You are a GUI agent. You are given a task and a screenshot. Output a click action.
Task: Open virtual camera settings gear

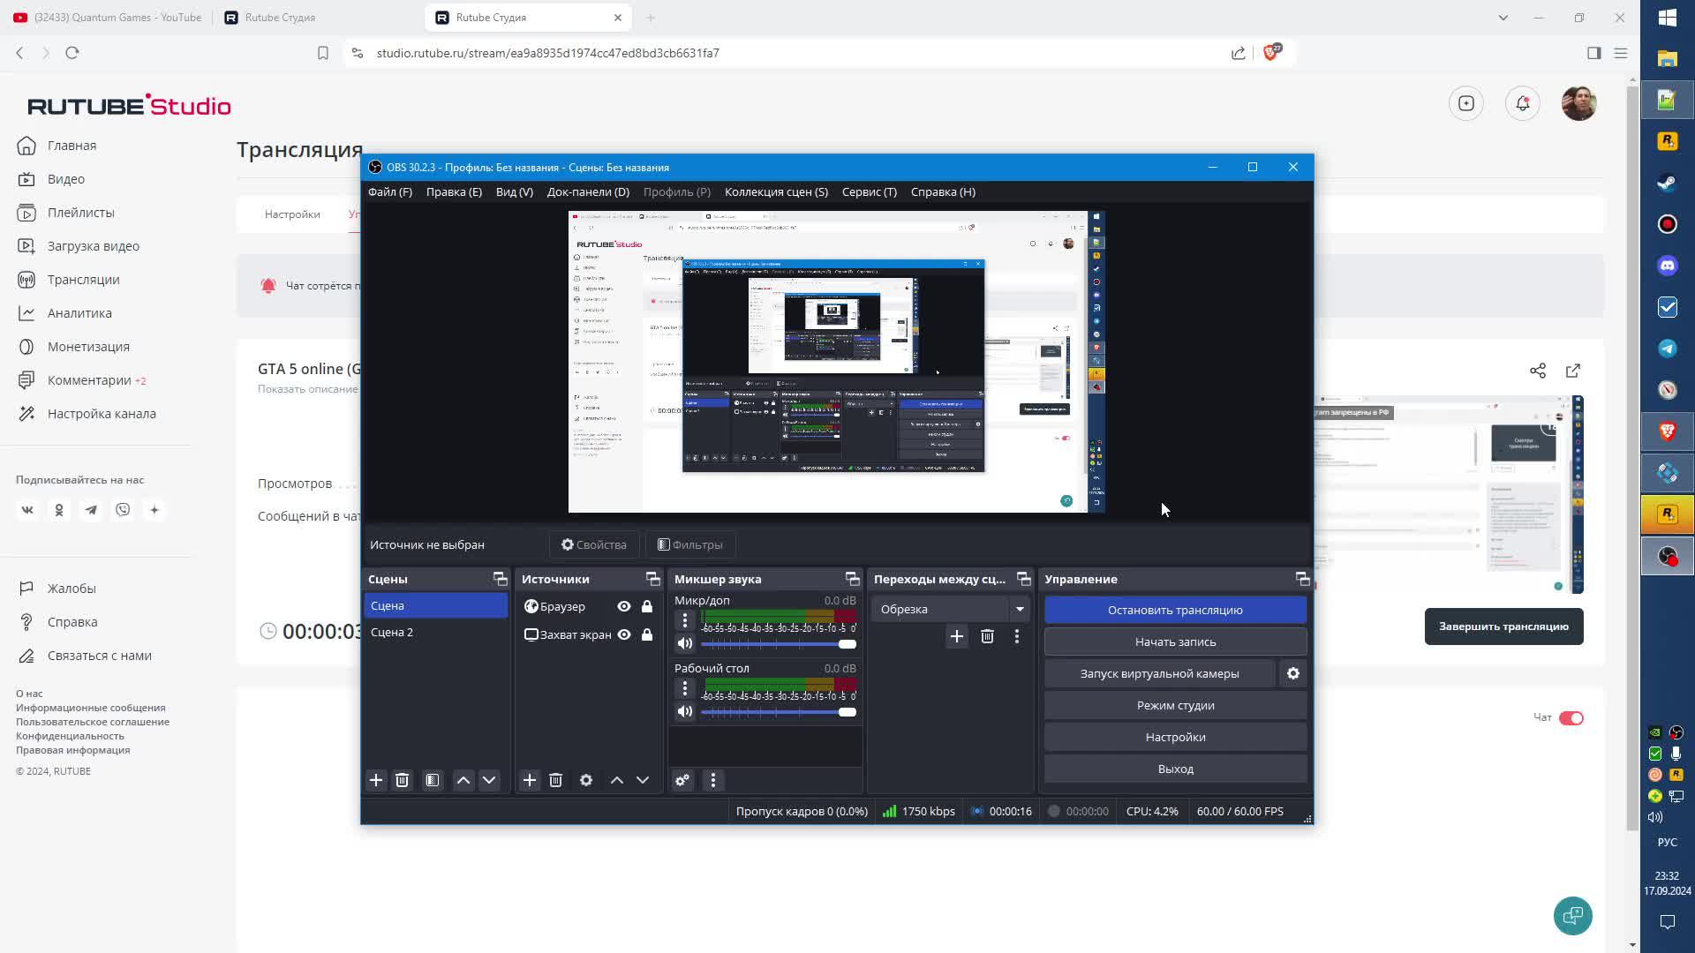1292,673
